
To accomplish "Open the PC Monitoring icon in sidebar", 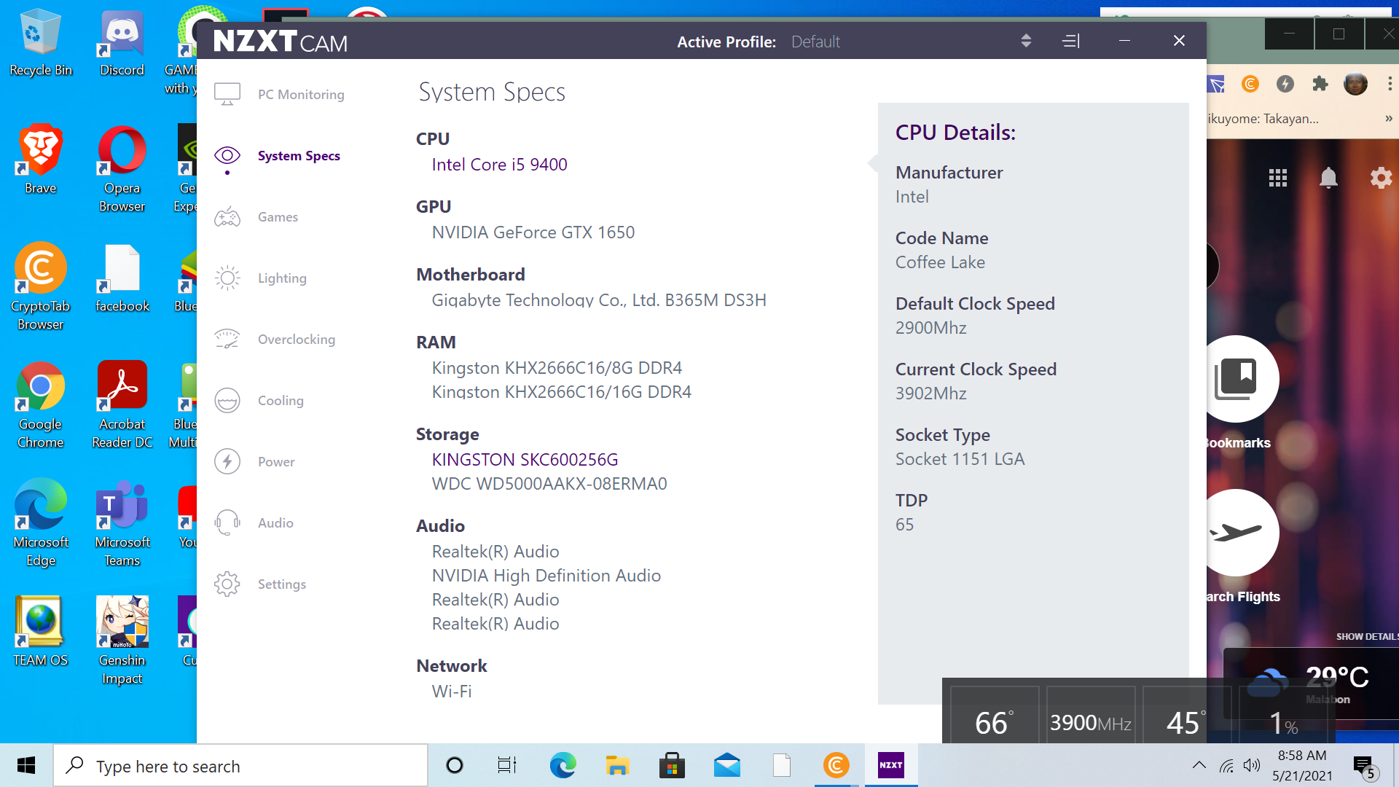I will point(227,94).
